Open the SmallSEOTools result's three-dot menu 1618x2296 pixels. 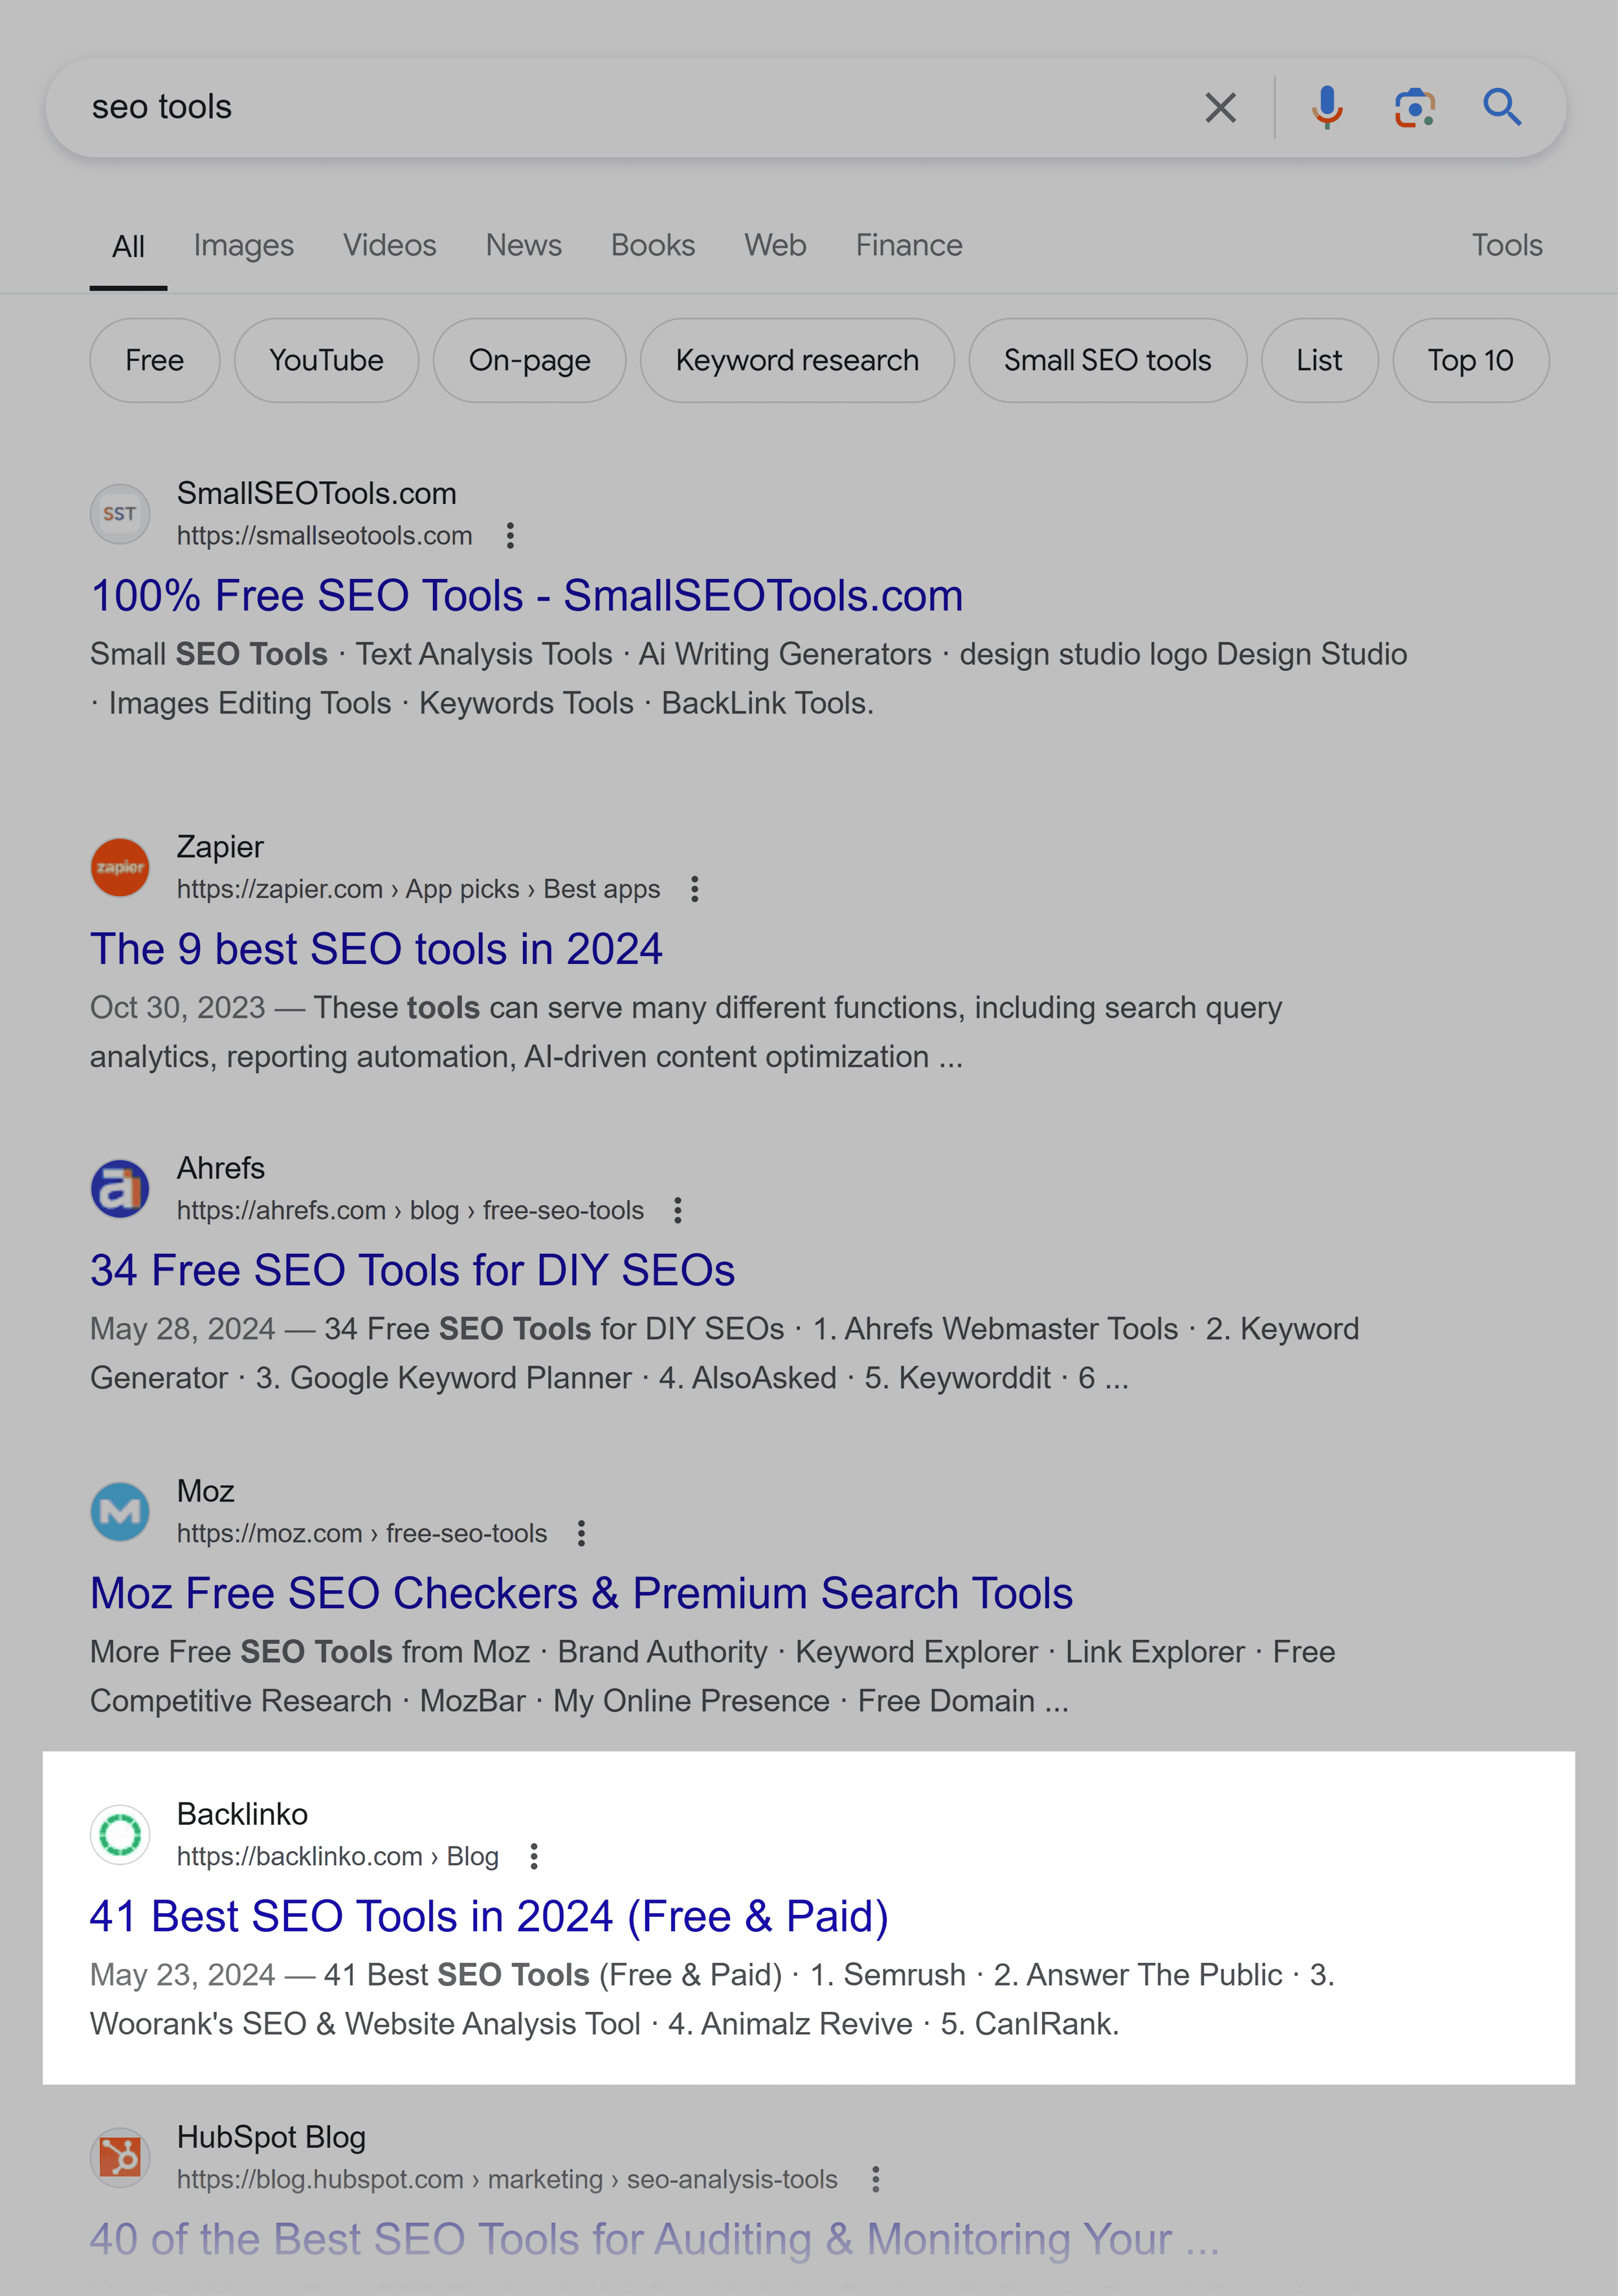click(510, 536)
